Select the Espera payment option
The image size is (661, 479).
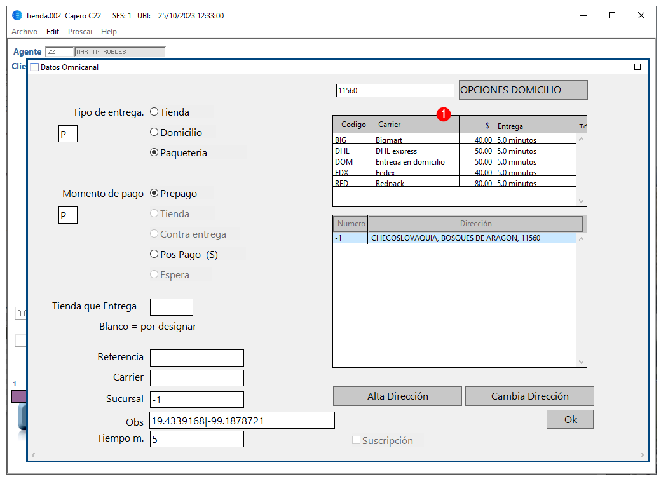[x=154, y=274]
